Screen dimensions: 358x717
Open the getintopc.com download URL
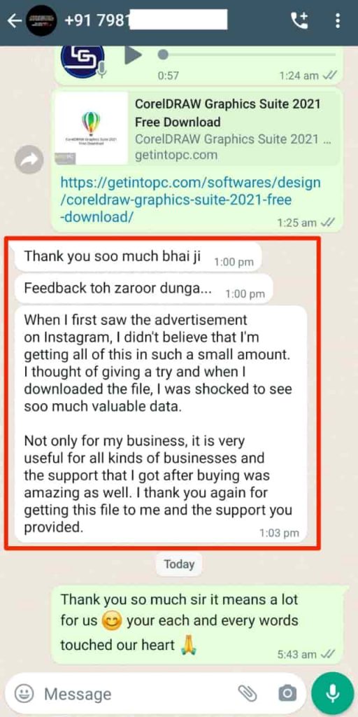point(190,200)
